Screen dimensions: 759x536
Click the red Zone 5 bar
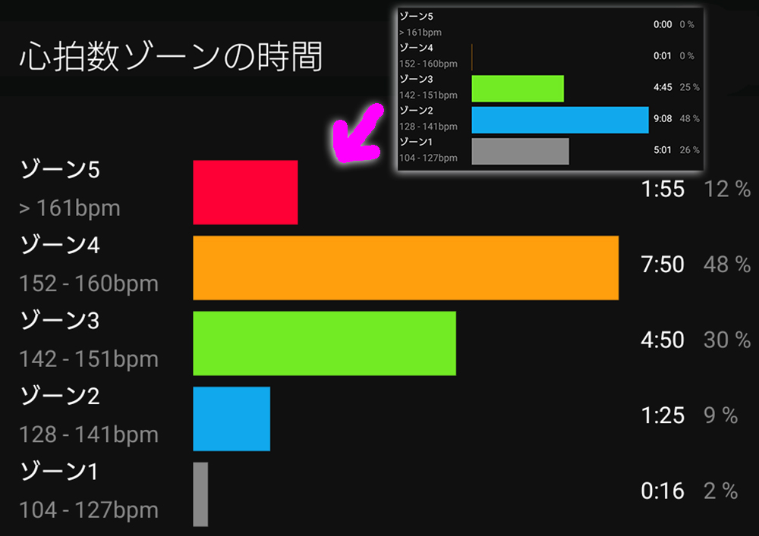[245, 193]
